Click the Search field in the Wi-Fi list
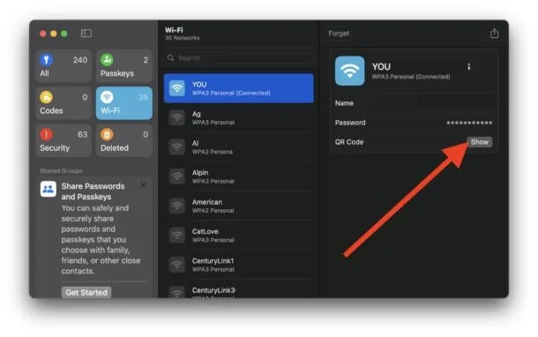Image resolution: width=538 pixels, height=337 pixels. pos(239,58)
